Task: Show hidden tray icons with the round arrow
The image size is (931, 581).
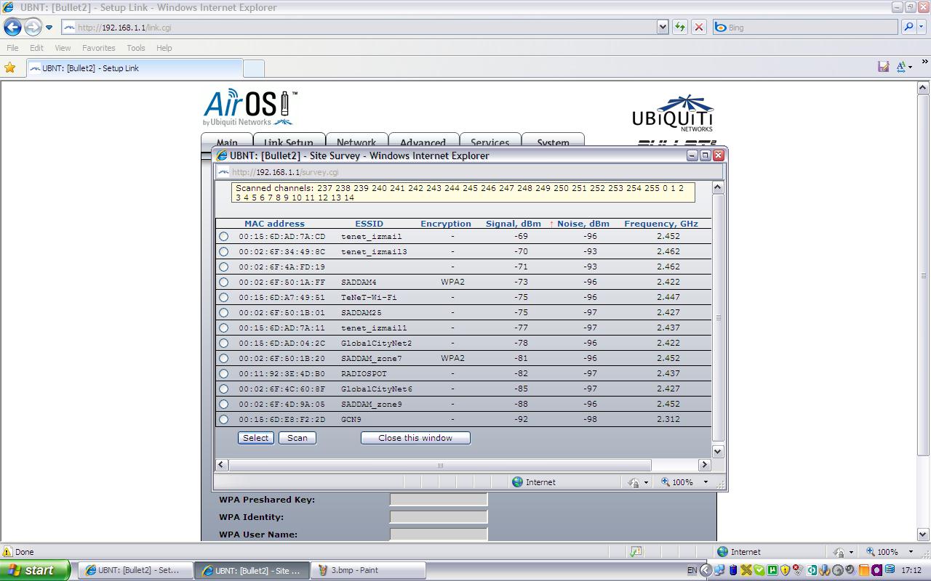Action: tap(706, 570)
